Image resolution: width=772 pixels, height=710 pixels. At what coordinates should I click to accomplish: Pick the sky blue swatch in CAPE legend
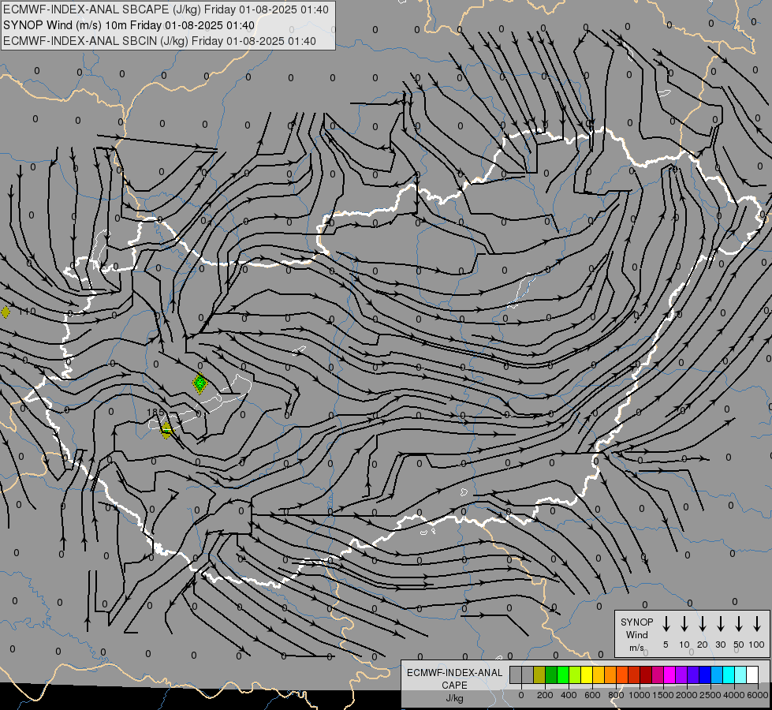pos(718,674)
